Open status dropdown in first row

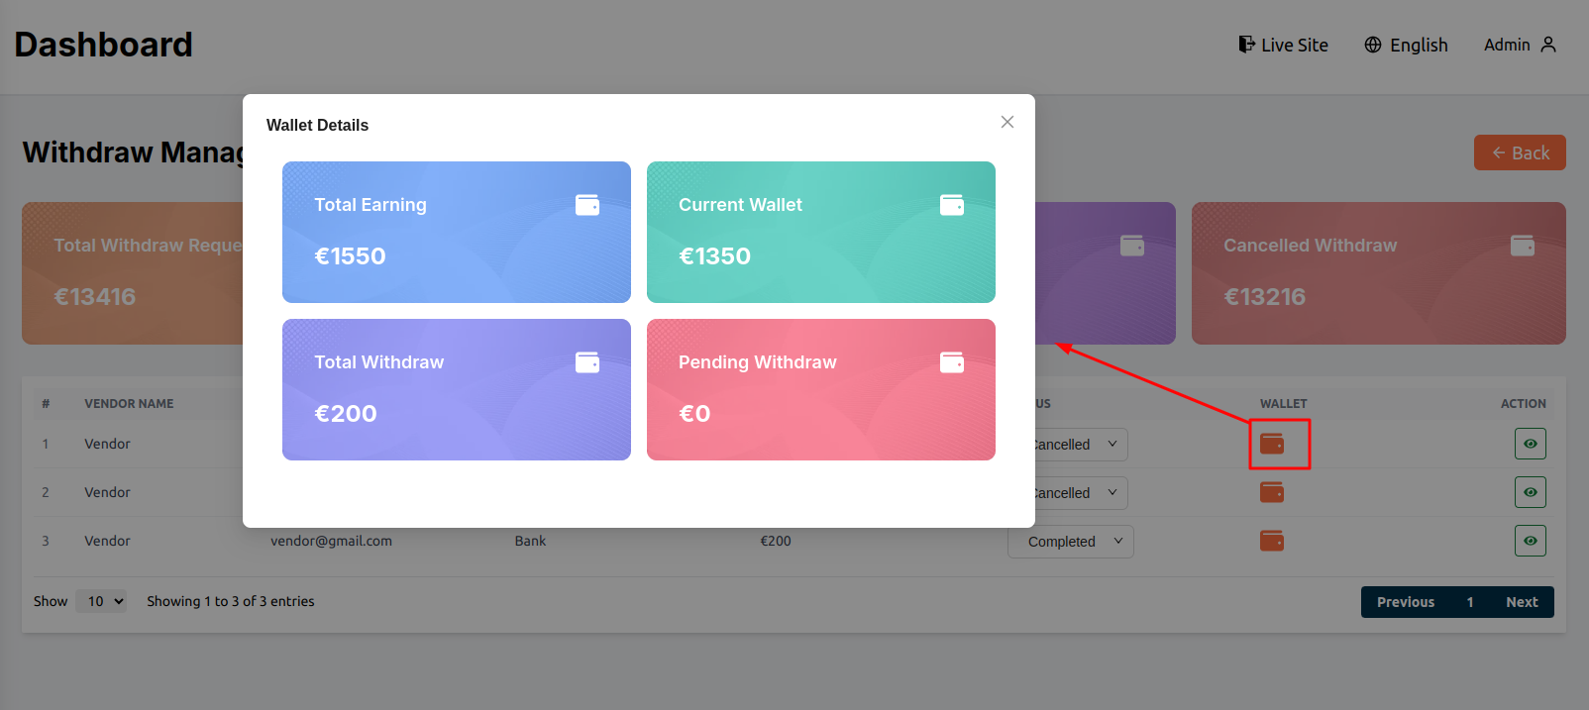pos(1080,445)
